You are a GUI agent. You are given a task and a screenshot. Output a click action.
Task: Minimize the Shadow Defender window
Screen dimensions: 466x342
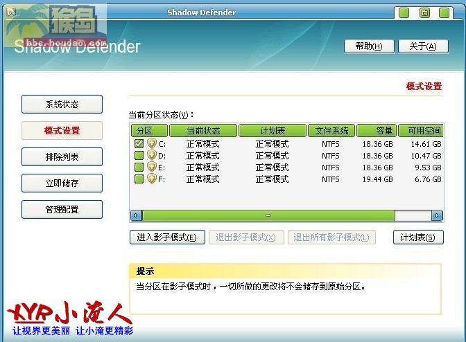click(x=404, y=13)
